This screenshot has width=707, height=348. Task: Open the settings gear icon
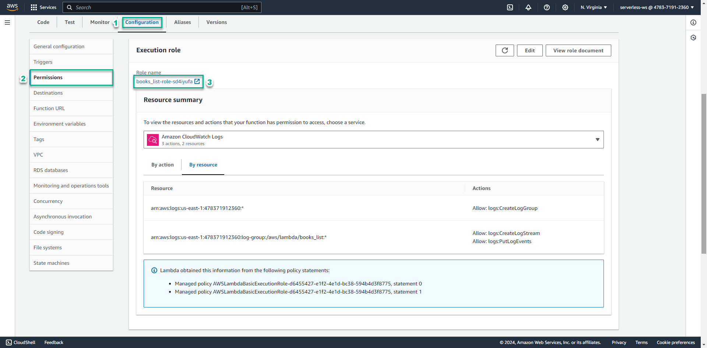565,7
